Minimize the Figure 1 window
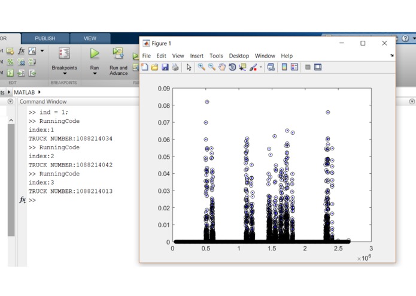 pos(342,43)
